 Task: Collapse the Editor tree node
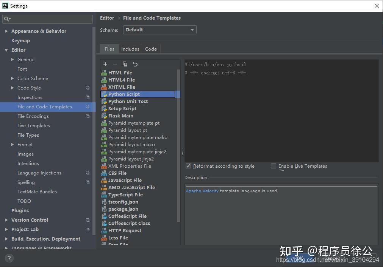(6, 50)
